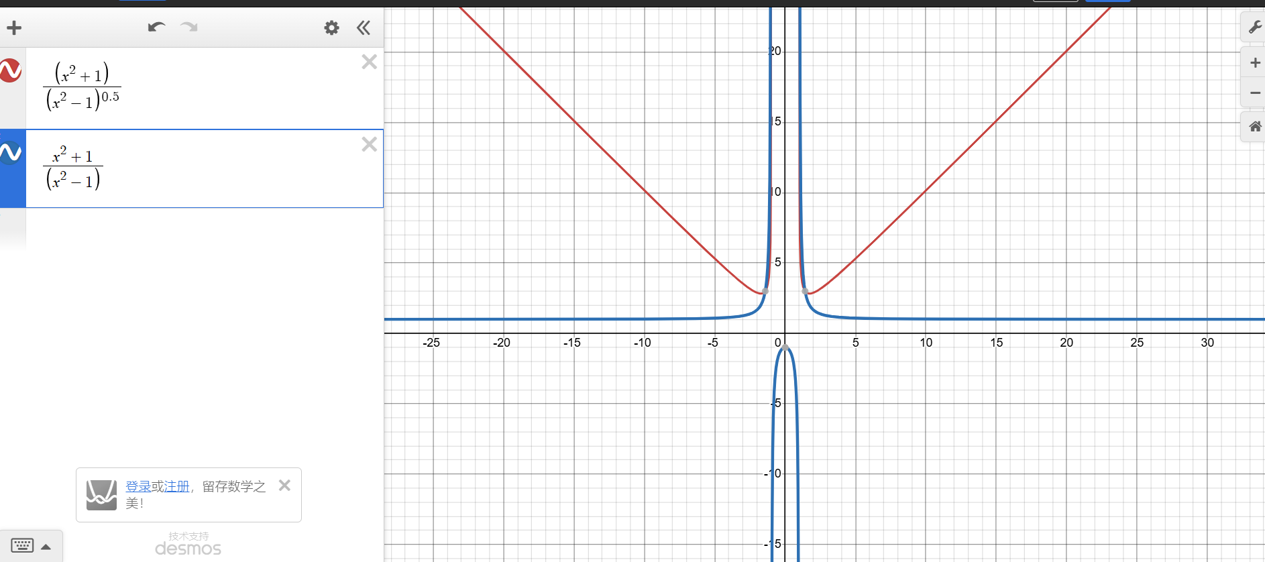Redo the last undone edit
Screen dimensions: 1265x562
click(189, 27)
